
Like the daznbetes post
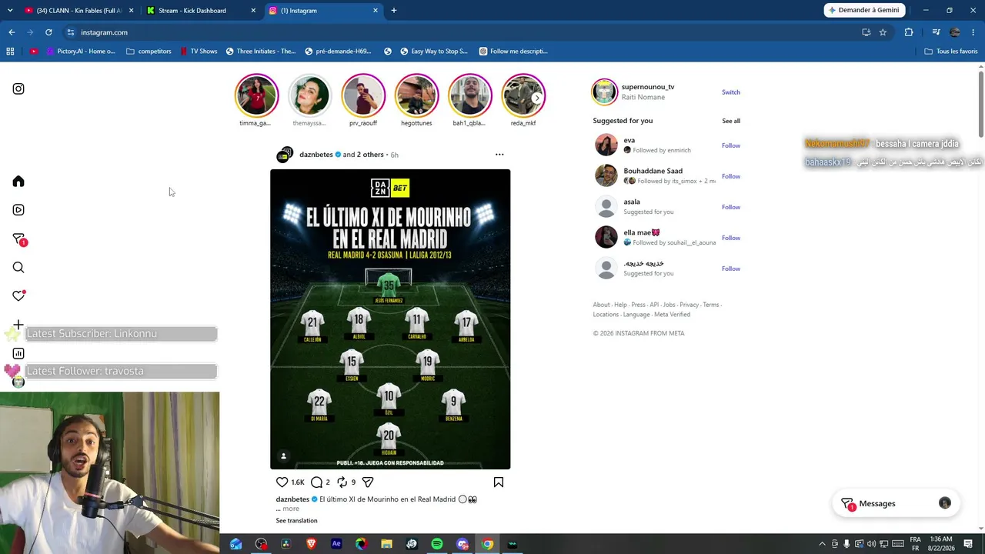pyautogui.click(x=282, y=482)
